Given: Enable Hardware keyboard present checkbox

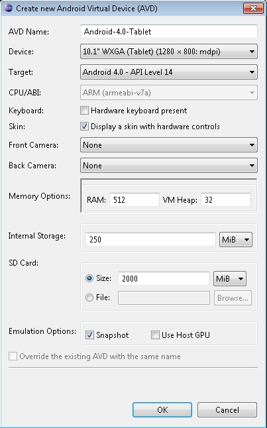Looking at the screenshot, I should 84,111.
